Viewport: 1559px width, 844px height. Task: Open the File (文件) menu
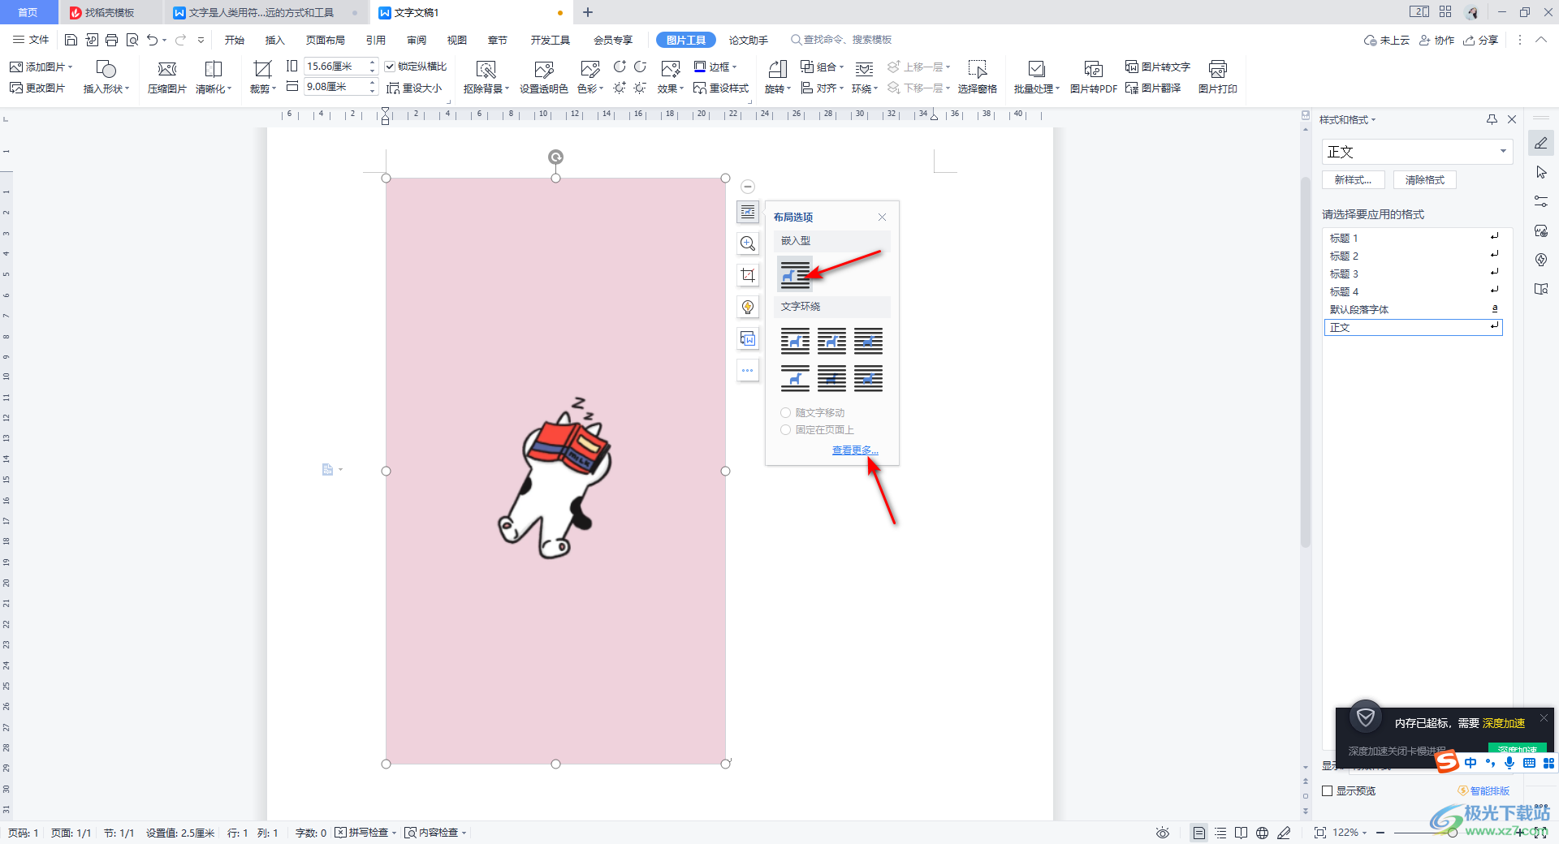coord(31,40)
